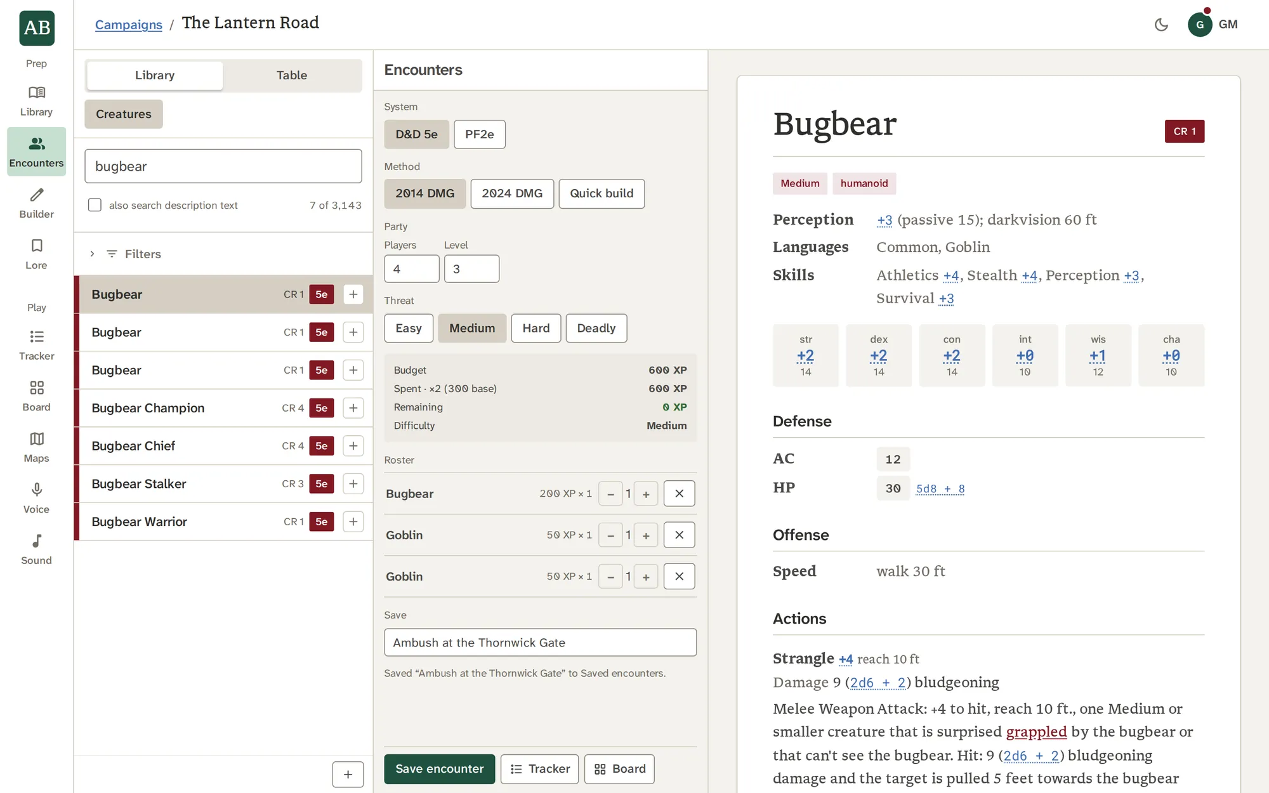
Task: Select the PF2e system
Action: point(479,134)
